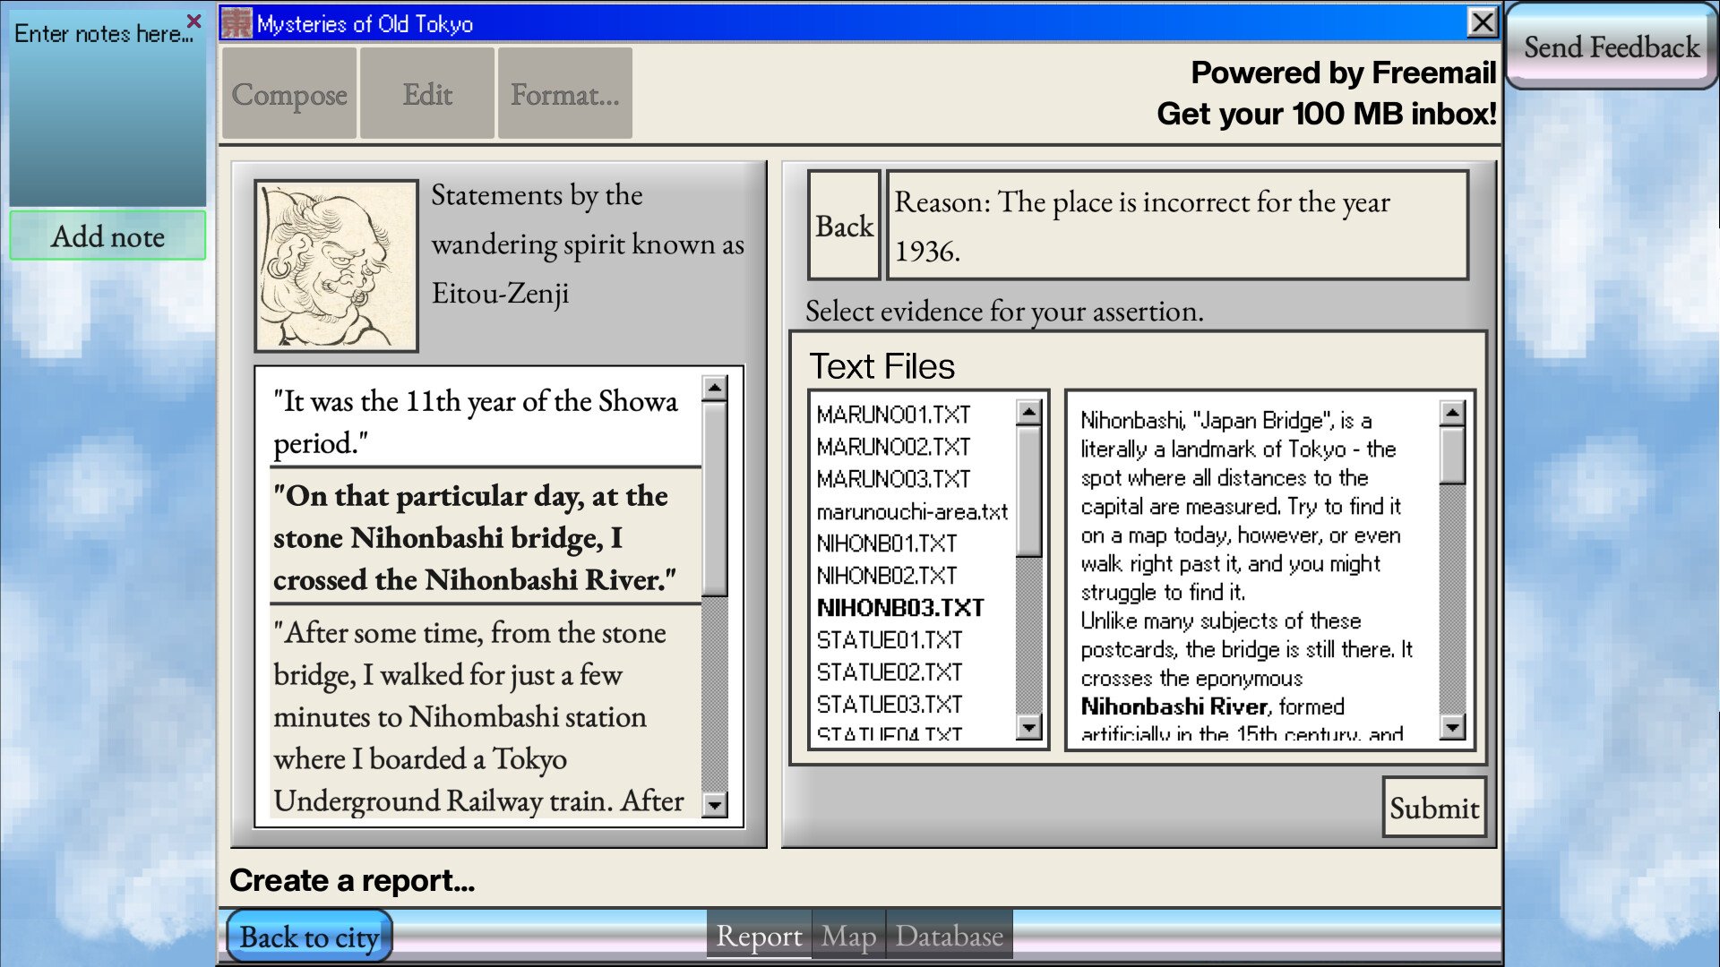Click the Back button beside Reason

pyautogui.click(x=843, y=226)
